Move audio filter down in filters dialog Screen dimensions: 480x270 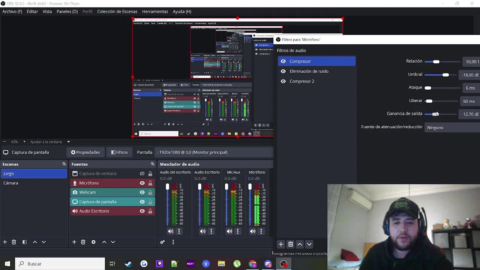coord(309,244)
